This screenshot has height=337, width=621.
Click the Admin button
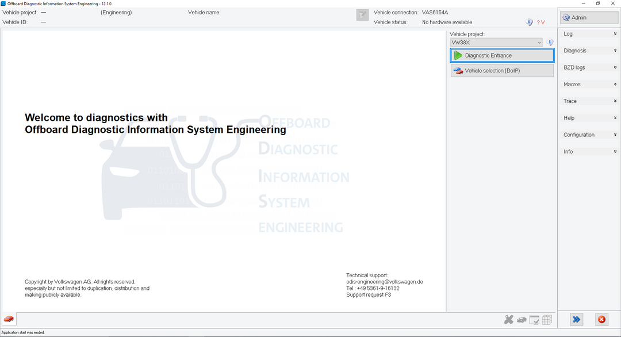[589, 17]
